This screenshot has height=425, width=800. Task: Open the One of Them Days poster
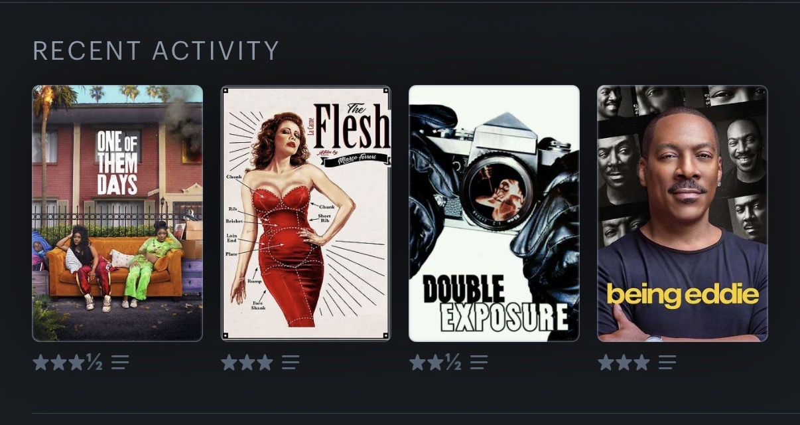click(117, 213)
